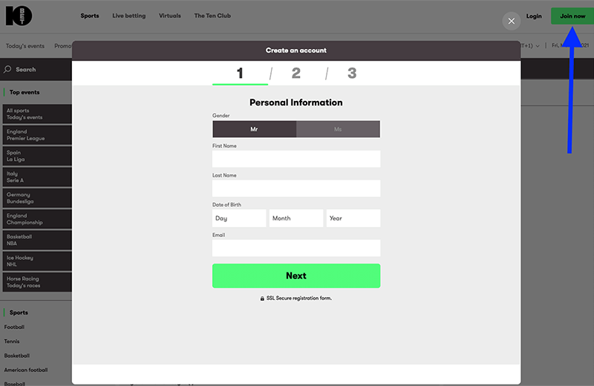Open the Virtuals menu item

click(x=169, y=16)
